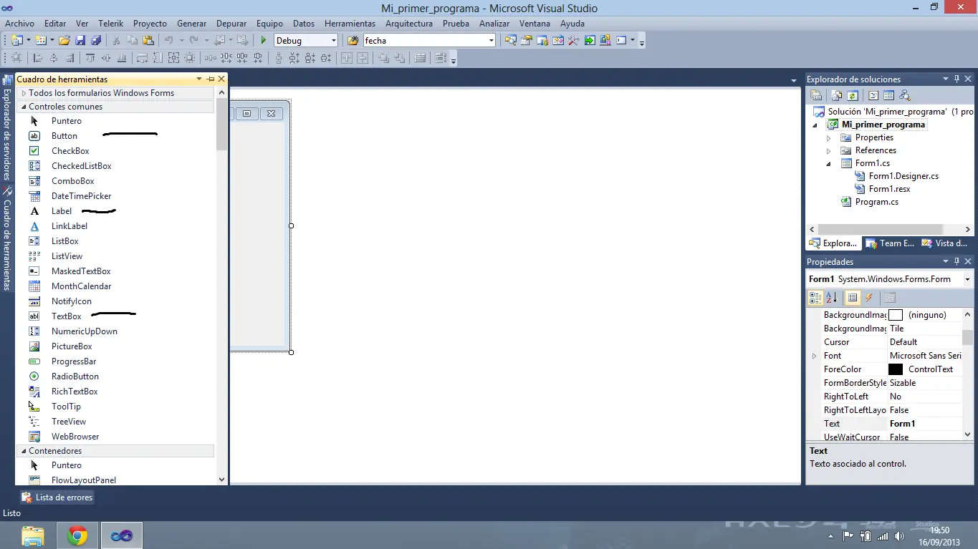Open the 'Explorador de servidores' side tab
This screenshot has width=978, height=549.
(8, 129)
